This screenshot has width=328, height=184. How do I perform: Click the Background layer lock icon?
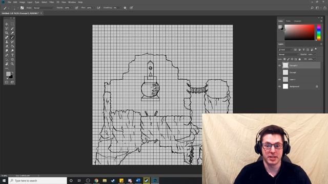coord(317,86)
